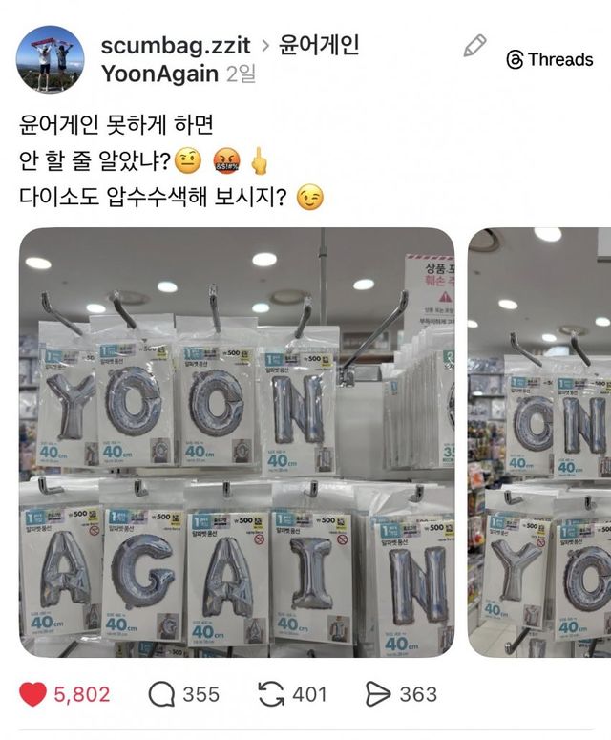The height and width of the screenshot is (740, 611).
Task: Open first YOON AGAIN balloon photo
Action: click(237, 442)
